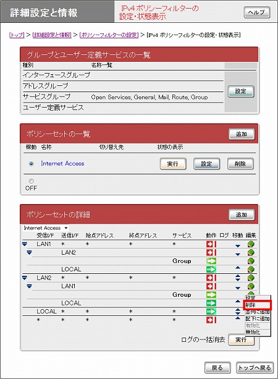
Task: Click the インターフェースグループ row label
Action: (x=56, y=75)
